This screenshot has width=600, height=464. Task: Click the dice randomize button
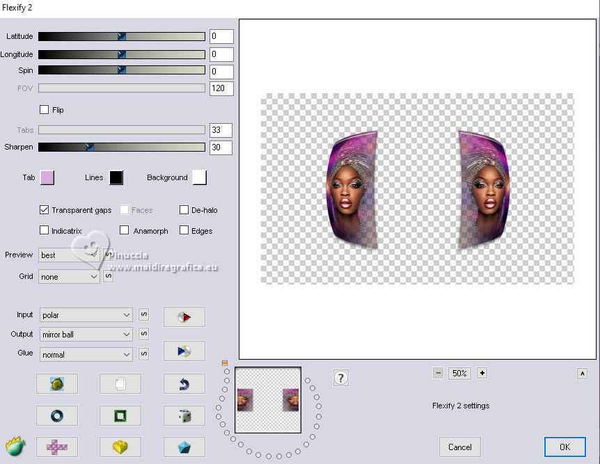[184, 415]
